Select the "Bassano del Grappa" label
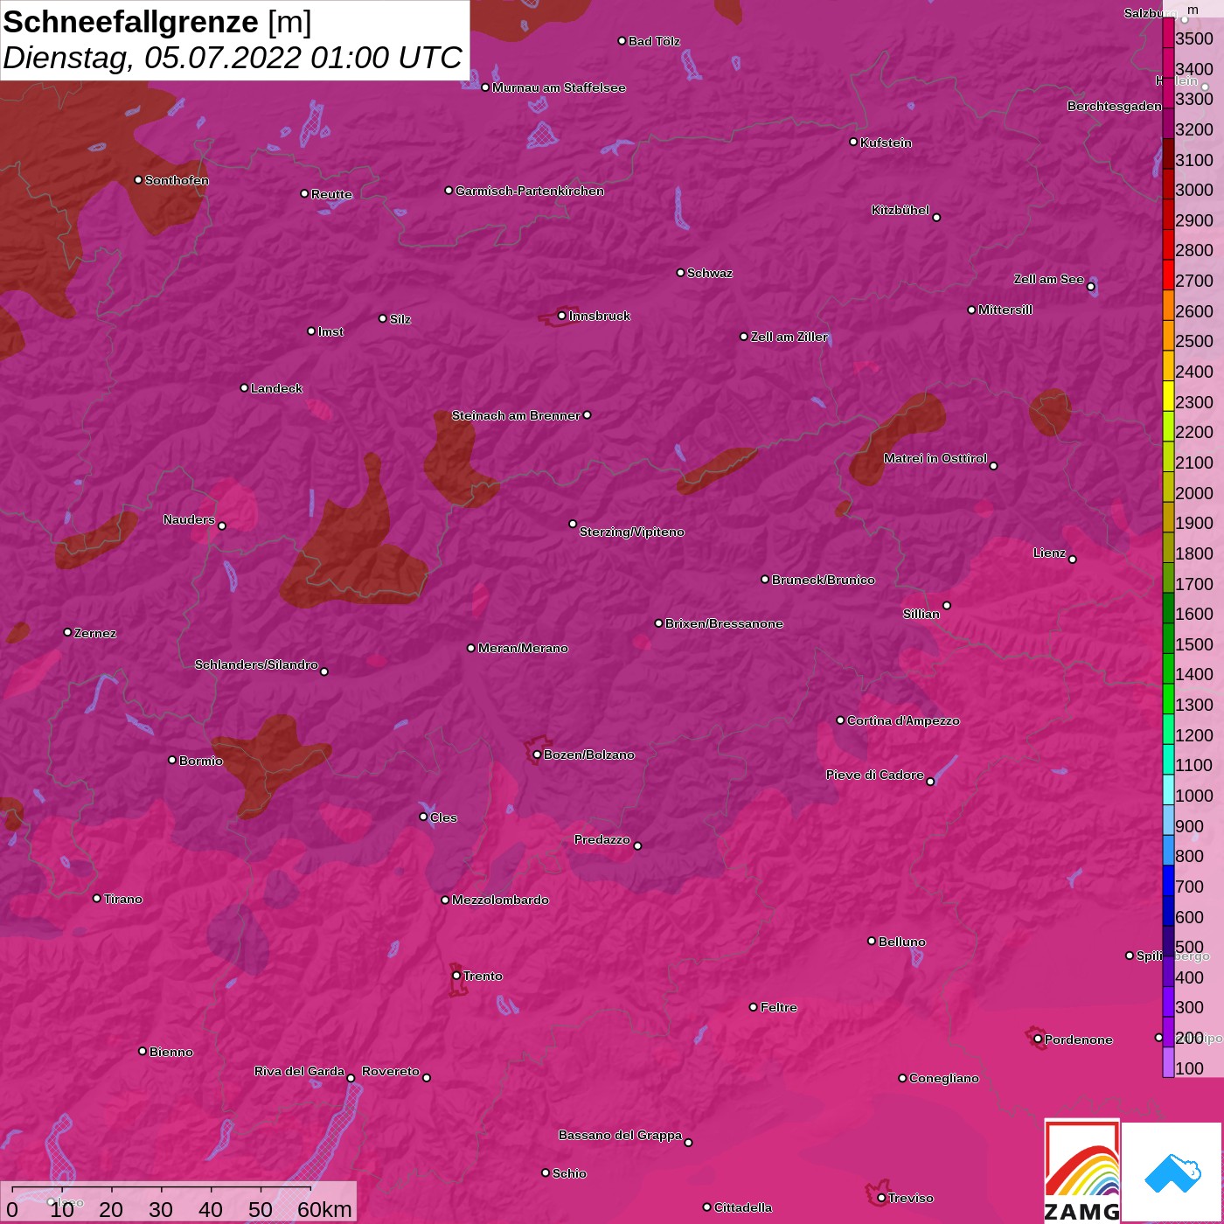 (621, 1135)
